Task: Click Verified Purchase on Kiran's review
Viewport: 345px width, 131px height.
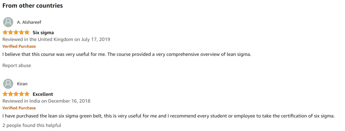Action: click(x=19, y=108)
